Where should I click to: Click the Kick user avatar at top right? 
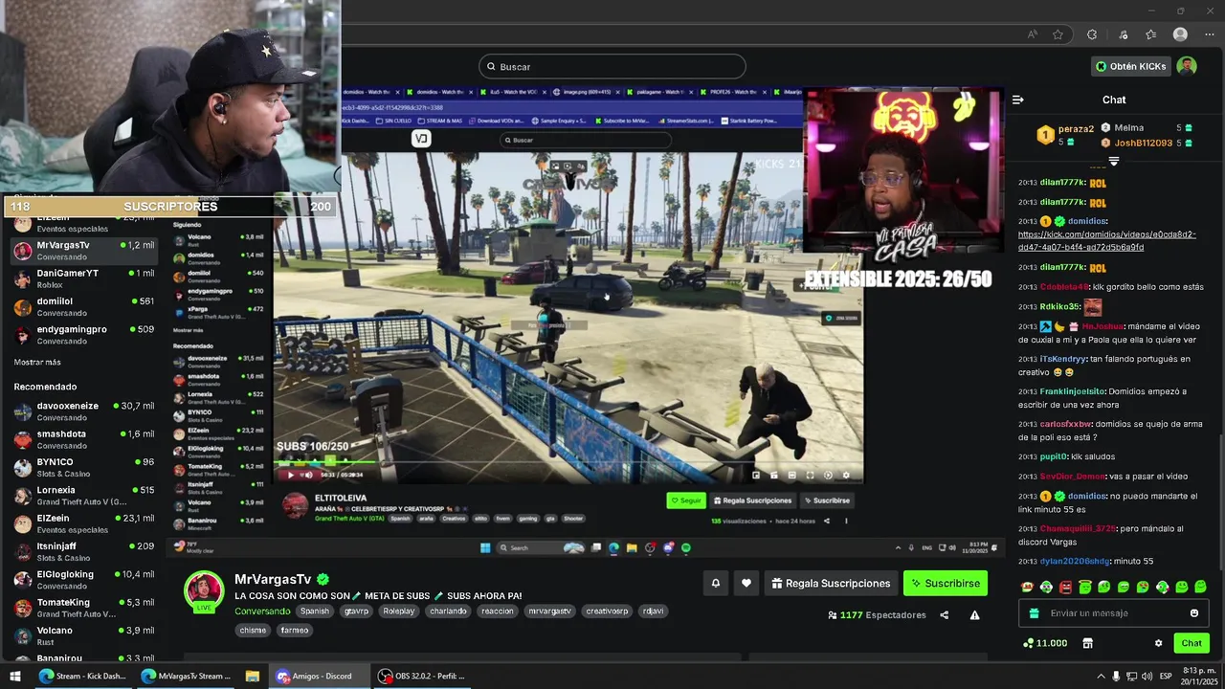(x=1187, y=66)
